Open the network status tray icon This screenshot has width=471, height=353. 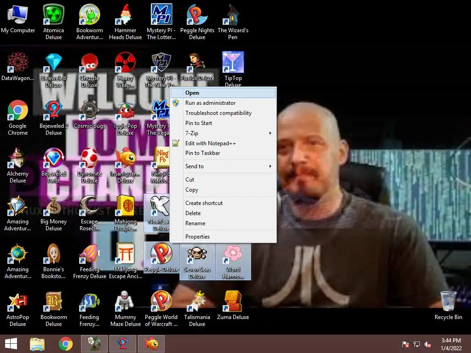[x=417, y=344]
